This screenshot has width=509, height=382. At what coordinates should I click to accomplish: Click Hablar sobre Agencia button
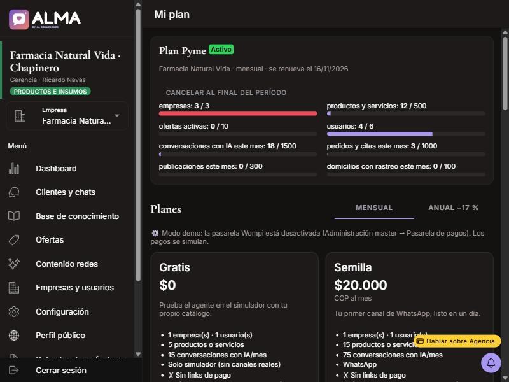click(457, 341)
